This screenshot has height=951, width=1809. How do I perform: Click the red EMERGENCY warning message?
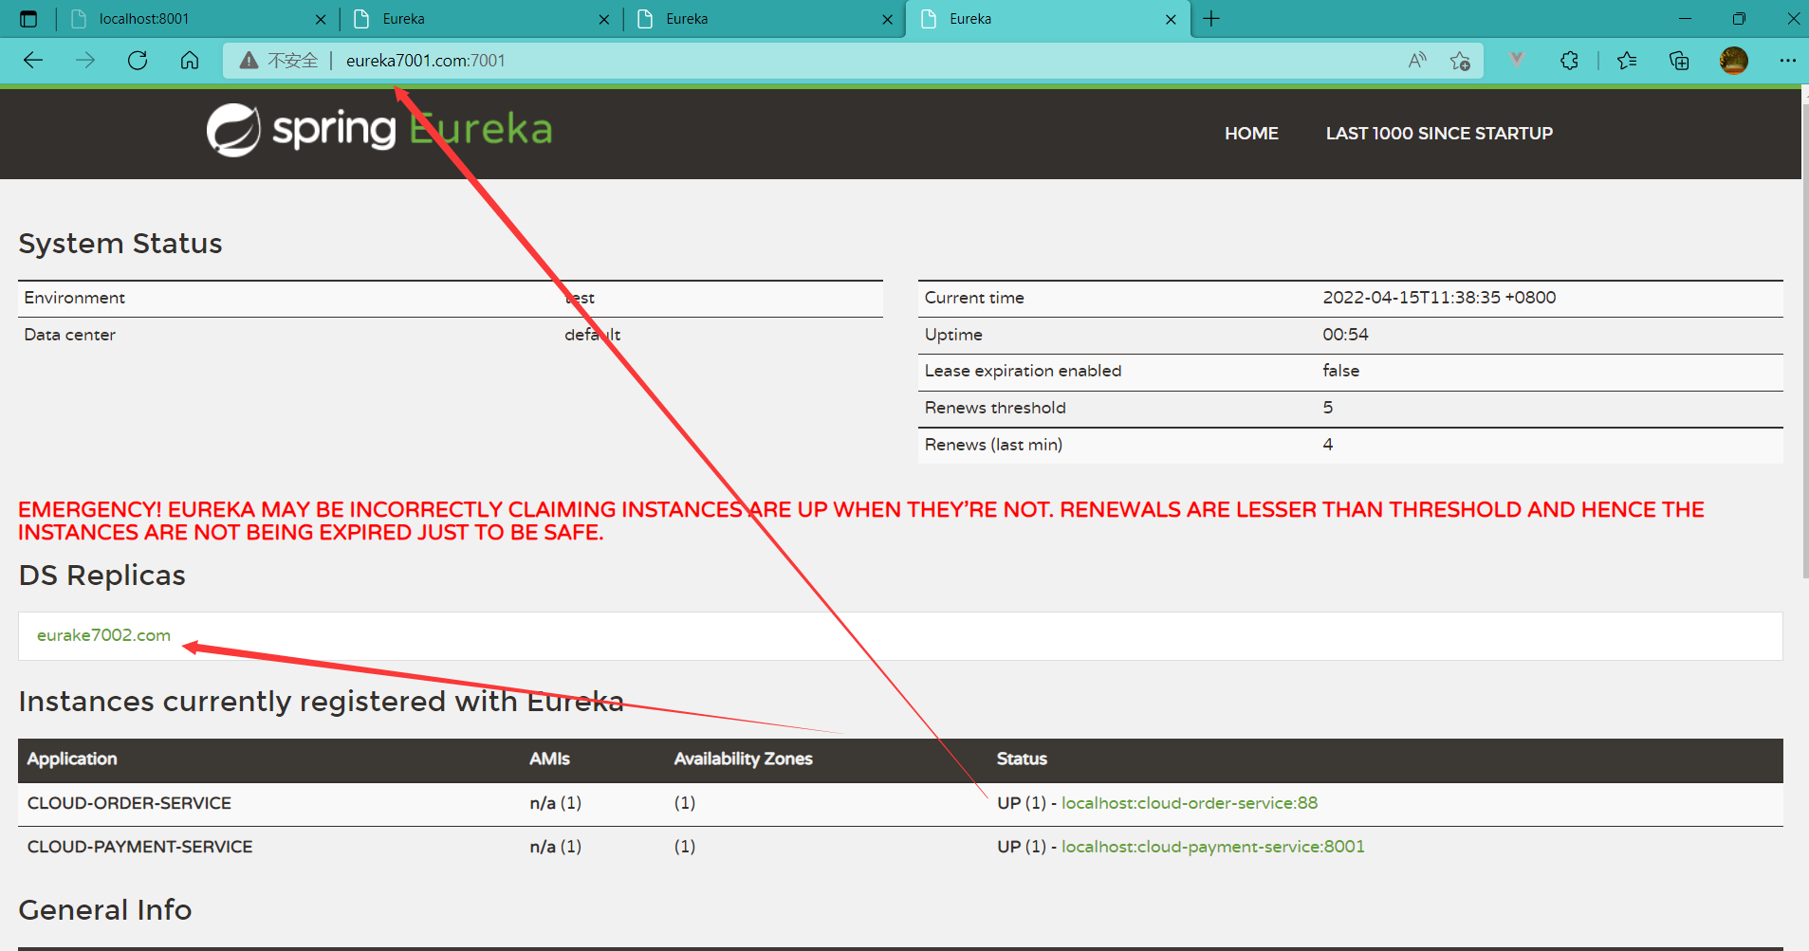(861, 521)
